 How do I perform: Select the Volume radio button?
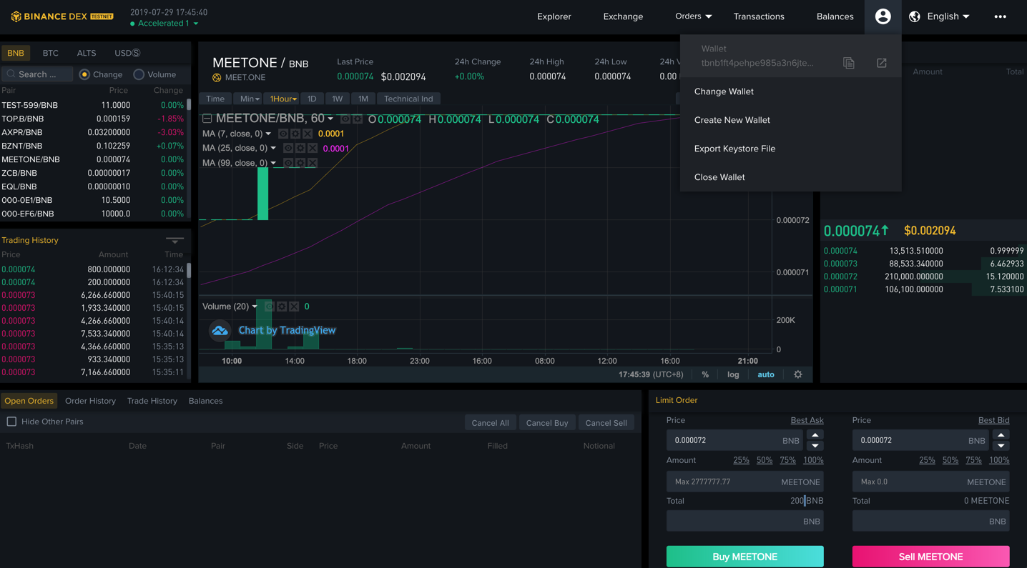click(x=140, y=74)
